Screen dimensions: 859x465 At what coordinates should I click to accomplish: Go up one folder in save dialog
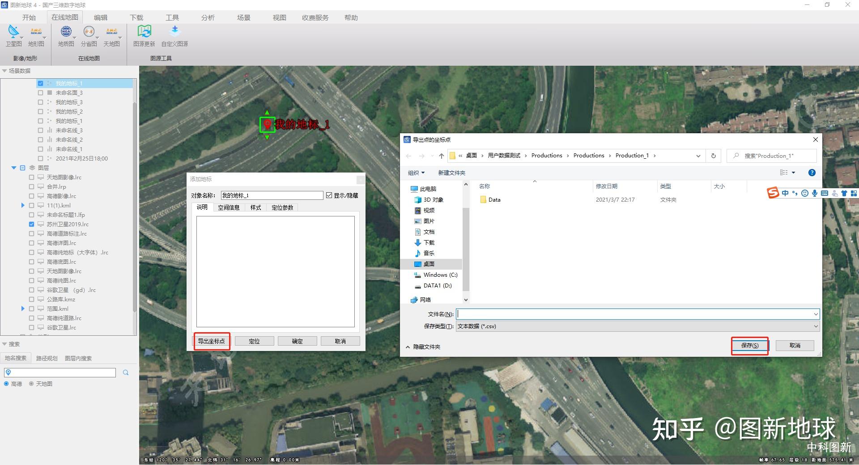point(442,156)
